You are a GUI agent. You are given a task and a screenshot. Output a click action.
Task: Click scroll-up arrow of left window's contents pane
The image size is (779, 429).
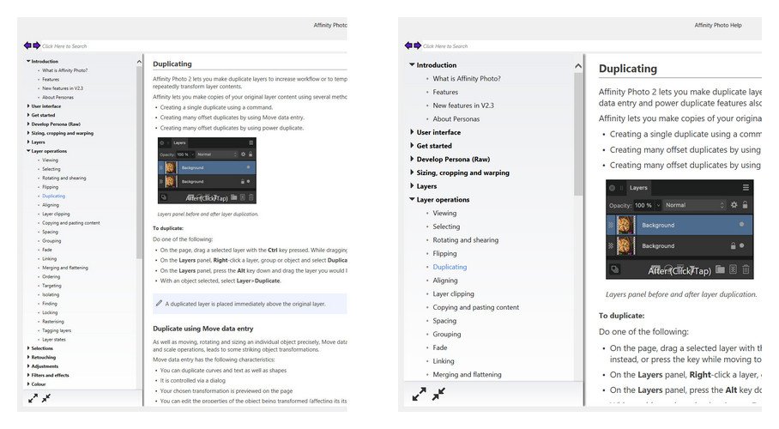pos(139,62)
